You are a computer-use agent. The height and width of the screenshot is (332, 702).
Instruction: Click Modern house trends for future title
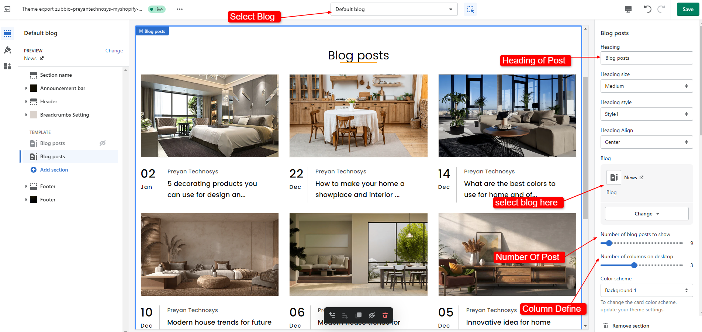[219, 322]
